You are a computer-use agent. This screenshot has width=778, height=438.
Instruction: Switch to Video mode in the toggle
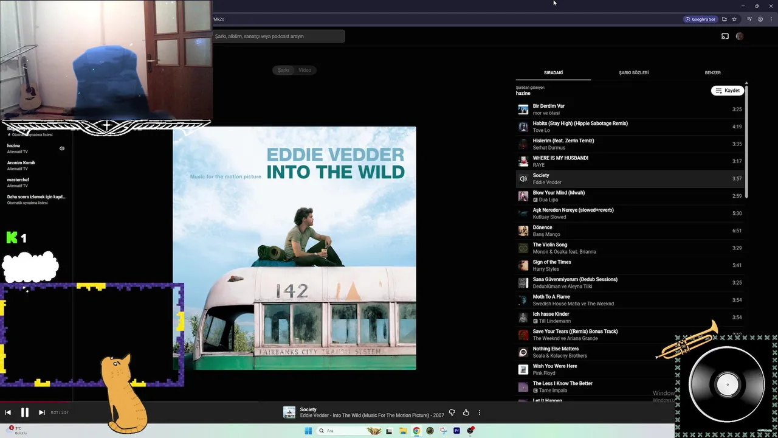pyautogui.click(x=305, y=70)
